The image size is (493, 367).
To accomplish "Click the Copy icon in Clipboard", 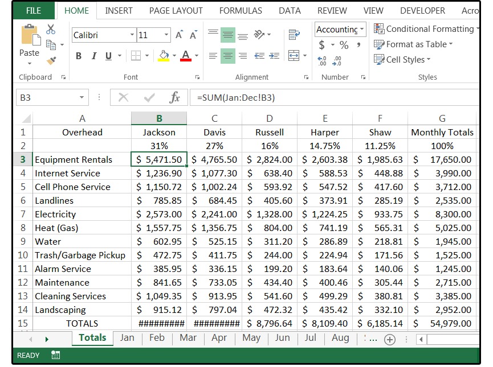I will coord(51,45).
